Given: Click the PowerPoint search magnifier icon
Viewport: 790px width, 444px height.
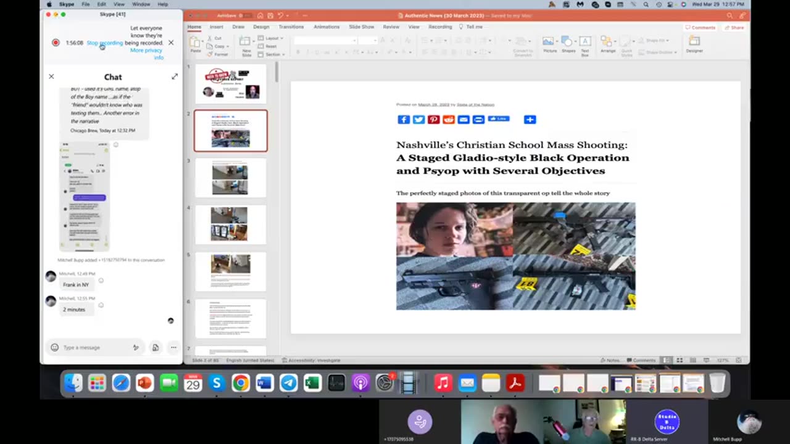Looking at the screenshot, I should pyautogui.click(x=730, y=15).
